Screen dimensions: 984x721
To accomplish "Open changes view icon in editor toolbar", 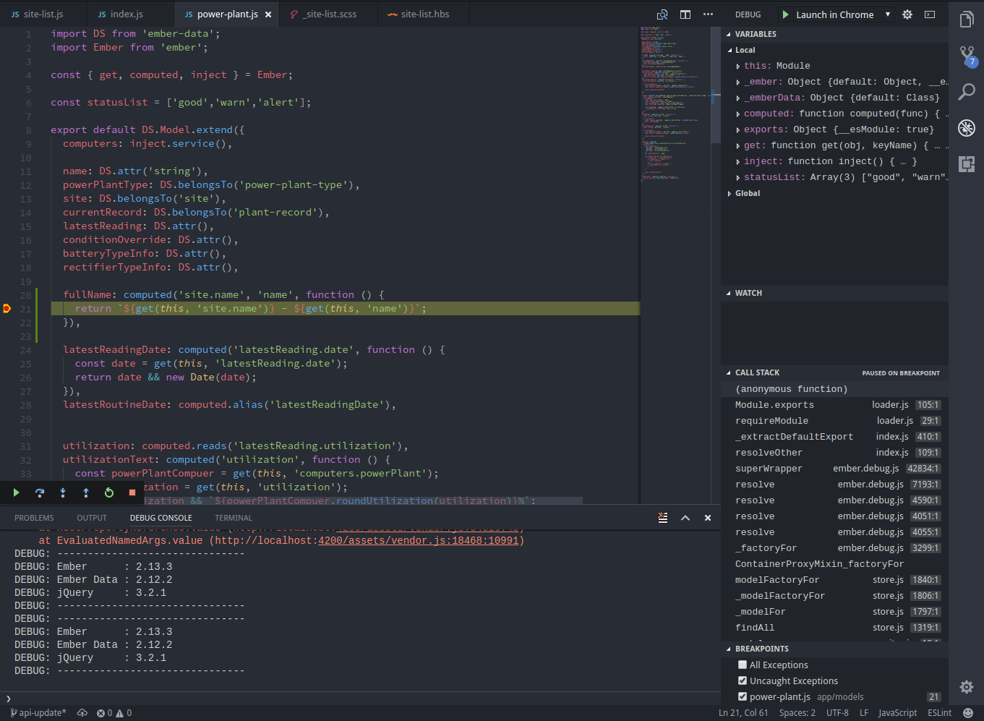I will pyautogui.click(x=662, y=14).
